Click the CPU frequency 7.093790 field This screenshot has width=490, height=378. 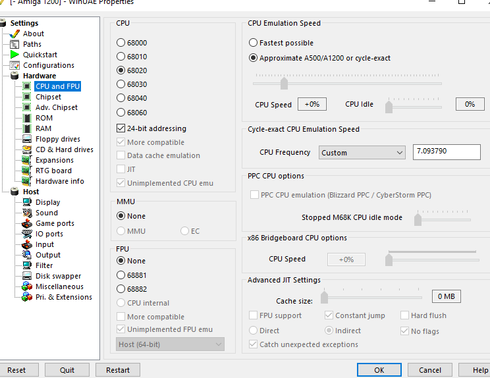[447, 152]
